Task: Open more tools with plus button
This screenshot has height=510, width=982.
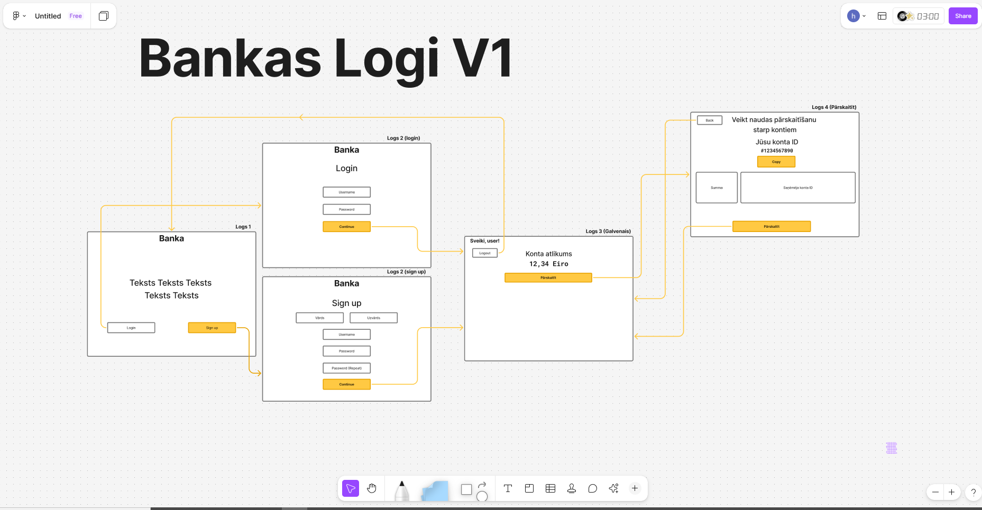Action: coord(635,488)
